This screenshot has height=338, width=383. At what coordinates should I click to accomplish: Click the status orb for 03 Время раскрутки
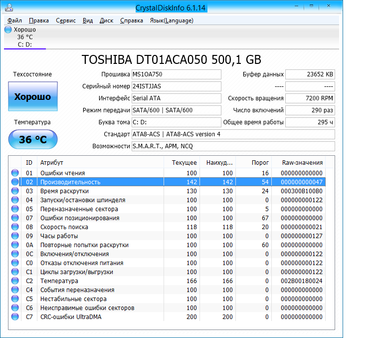pyautogui.click(x=15, y=191)
